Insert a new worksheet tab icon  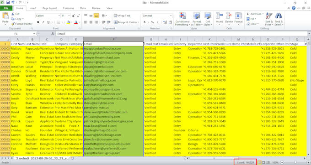click(73, 158)
